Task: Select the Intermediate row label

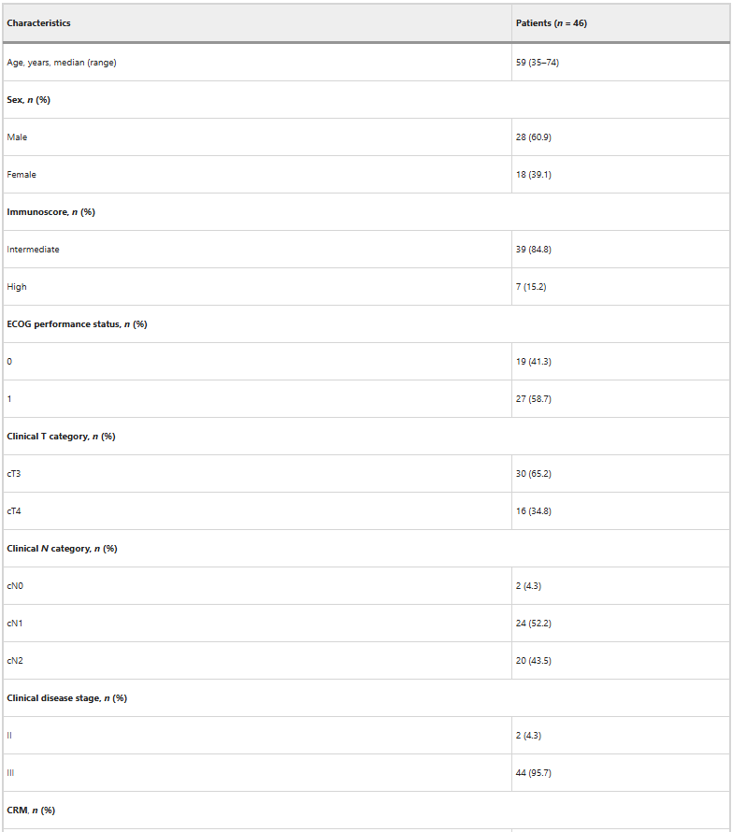Action: [34, 250]
